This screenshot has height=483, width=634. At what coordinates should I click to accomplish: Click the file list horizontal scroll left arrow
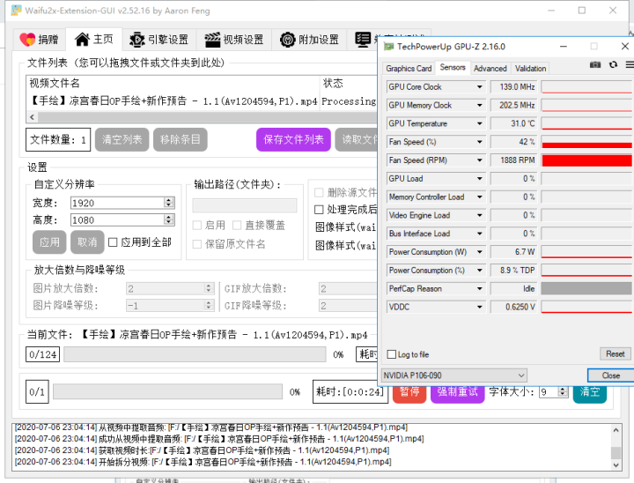33,117
